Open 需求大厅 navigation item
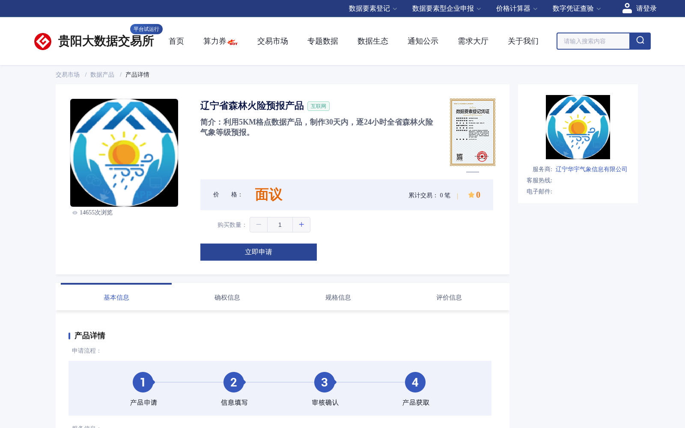Image resolution: width=685 pixels, height=428 pixels. click(x=473, y=41)
